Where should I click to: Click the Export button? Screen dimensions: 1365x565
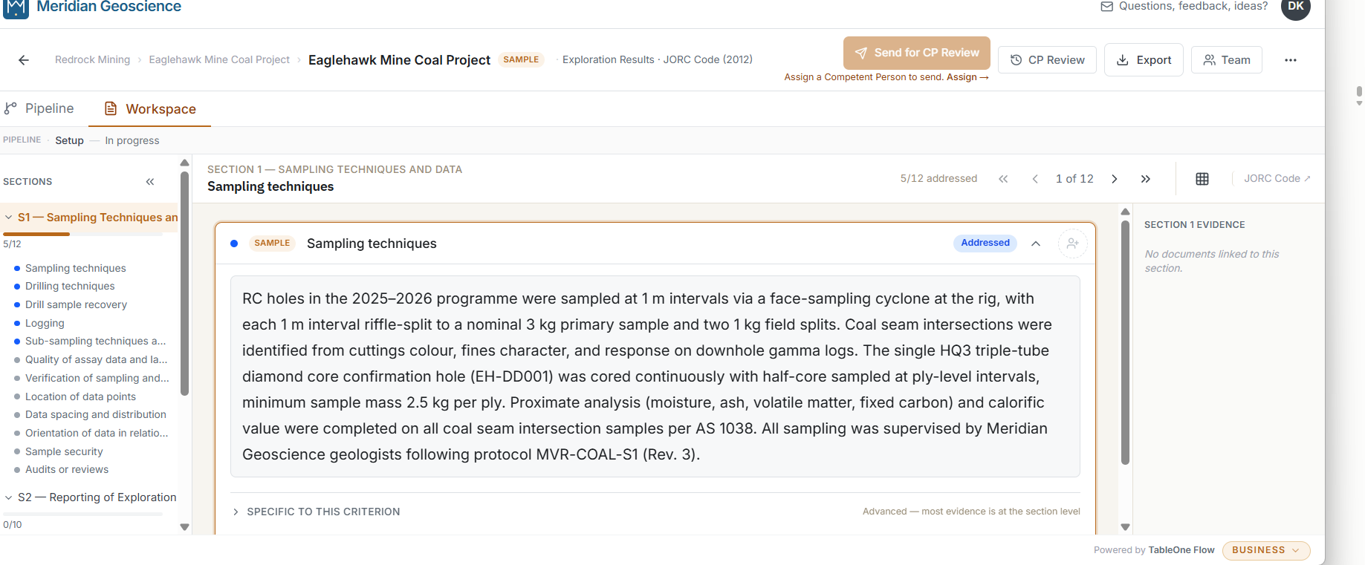pyautogui.click(x=1144, y=60)
